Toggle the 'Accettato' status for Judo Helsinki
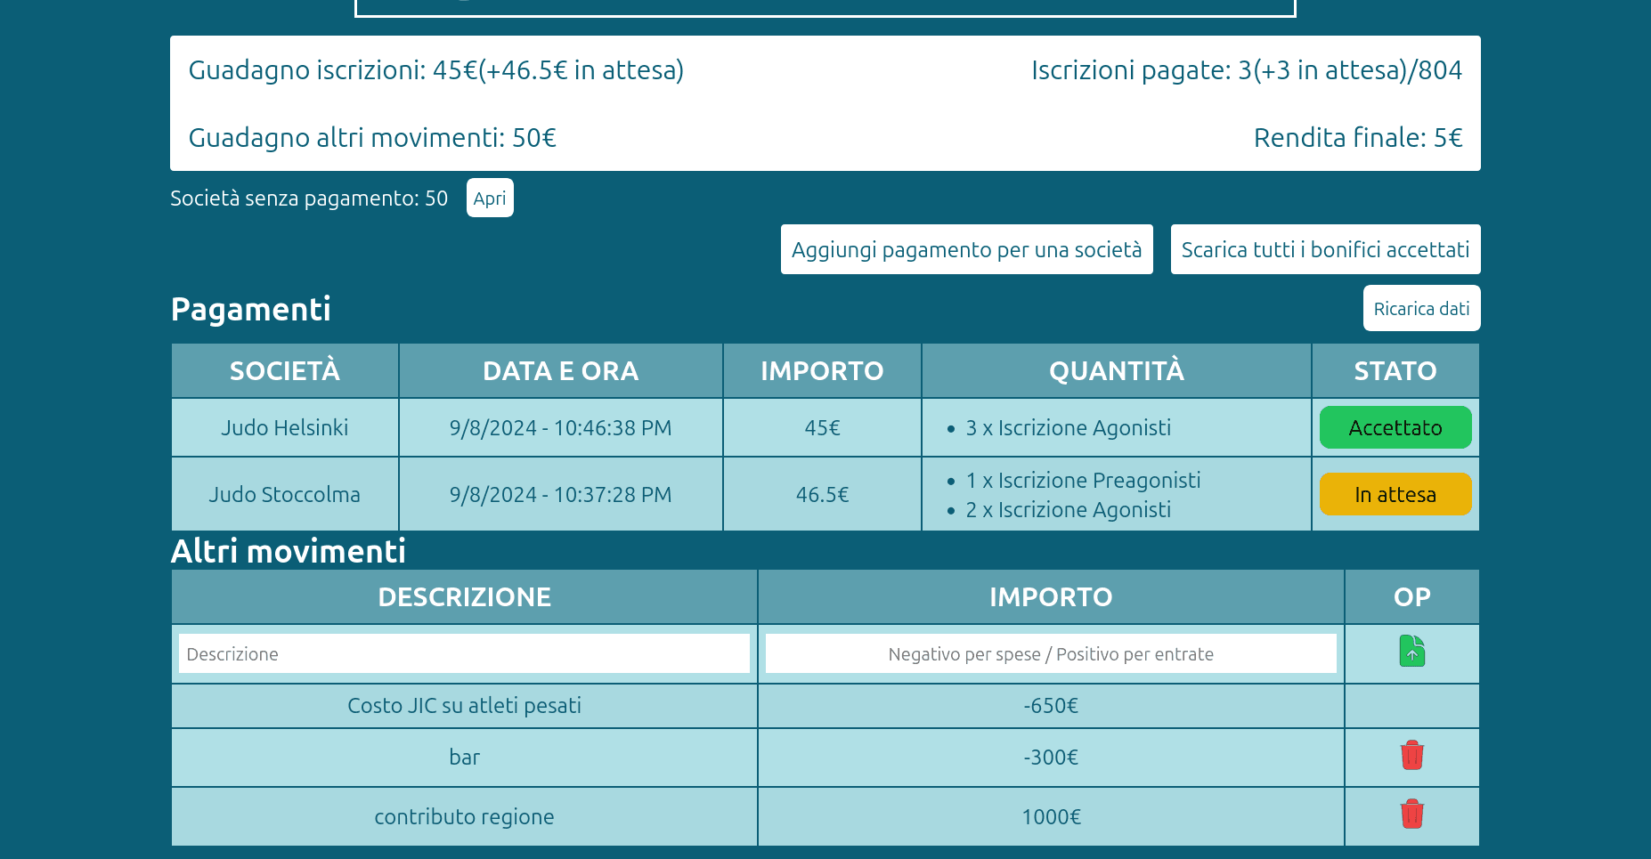Viewport: 1651px width, 859px height. coord(1395,428)
